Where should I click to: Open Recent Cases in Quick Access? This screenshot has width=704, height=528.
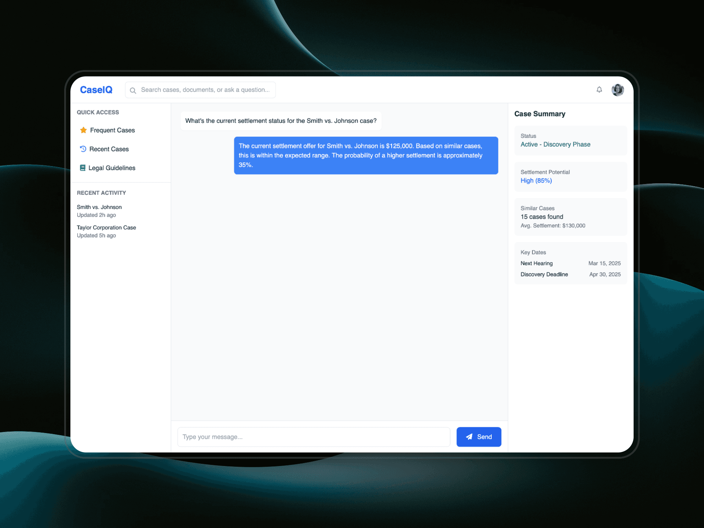(109, 149)
